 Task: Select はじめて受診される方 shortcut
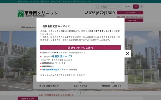pos(49,86)
